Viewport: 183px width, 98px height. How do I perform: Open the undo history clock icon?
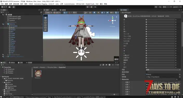[156, 7]
